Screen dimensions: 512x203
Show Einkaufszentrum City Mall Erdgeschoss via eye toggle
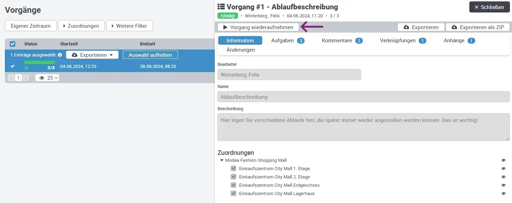click(504, 185)
